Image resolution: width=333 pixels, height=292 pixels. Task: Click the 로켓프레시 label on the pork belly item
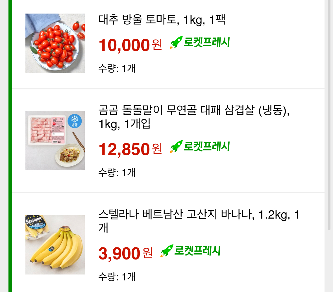pos(206,147)
